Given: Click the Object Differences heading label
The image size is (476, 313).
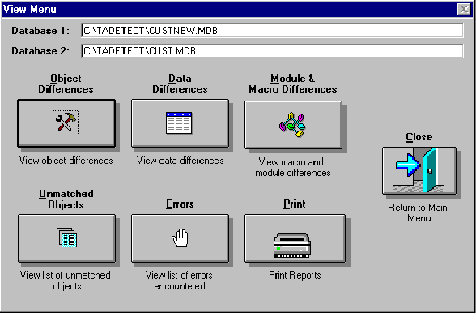Looking at the screenshot, I should (66, 84).
